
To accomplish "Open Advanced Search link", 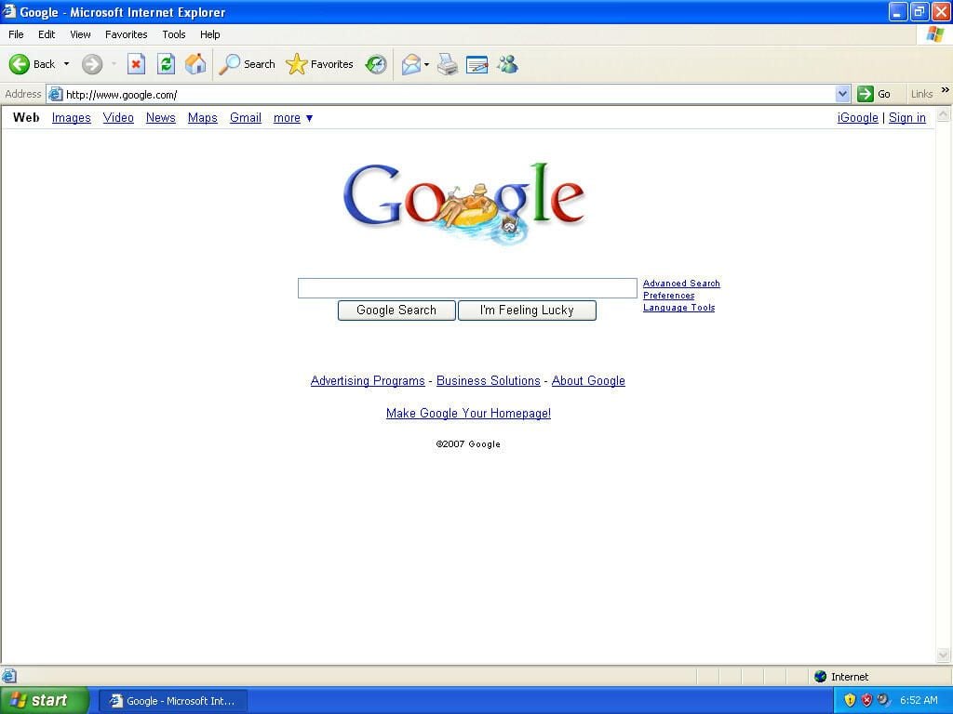I will pyautogui.click(x=681, y=284).
